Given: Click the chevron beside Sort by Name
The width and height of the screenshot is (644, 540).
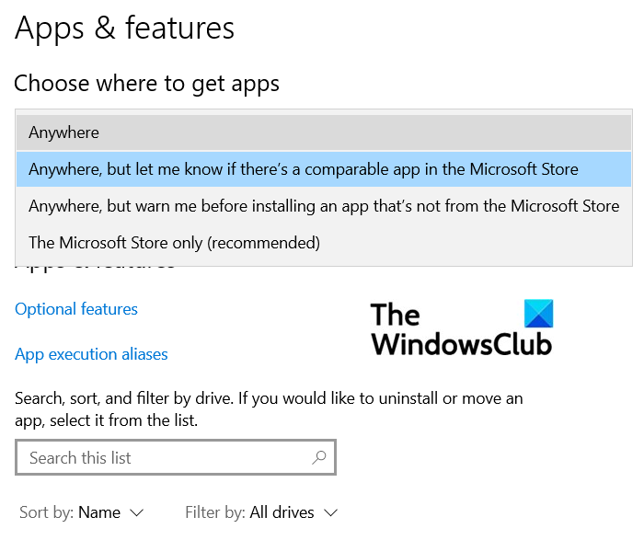Looking at the screenshot, I should pyautogui.click(x=137, y=512).
